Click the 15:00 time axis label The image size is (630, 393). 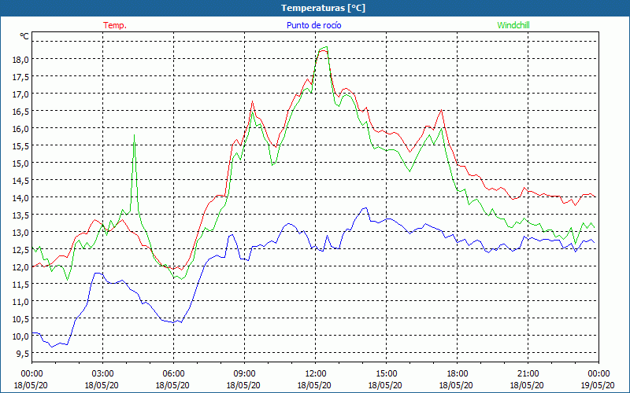(x=386, y=374)
